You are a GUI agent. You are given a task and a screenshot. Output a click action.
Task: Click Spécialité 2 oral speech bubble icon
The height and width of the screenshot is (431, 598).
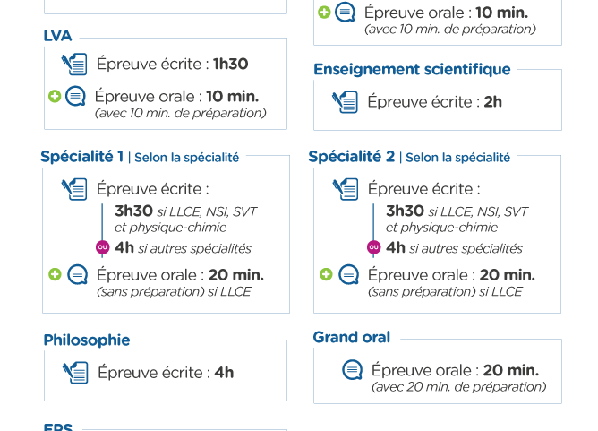[x=348, y=274]
